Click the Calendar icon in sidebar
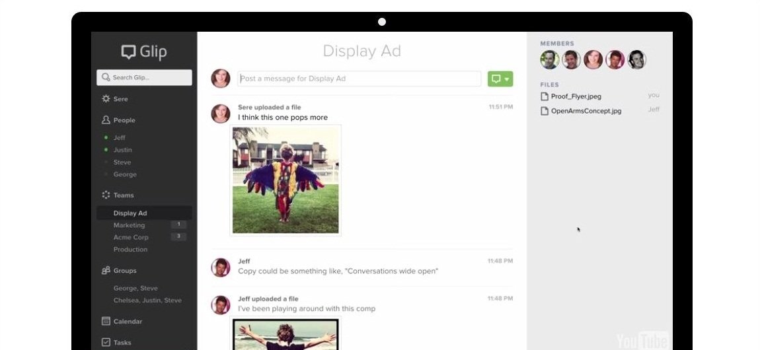760x350 pixels. 106,321
